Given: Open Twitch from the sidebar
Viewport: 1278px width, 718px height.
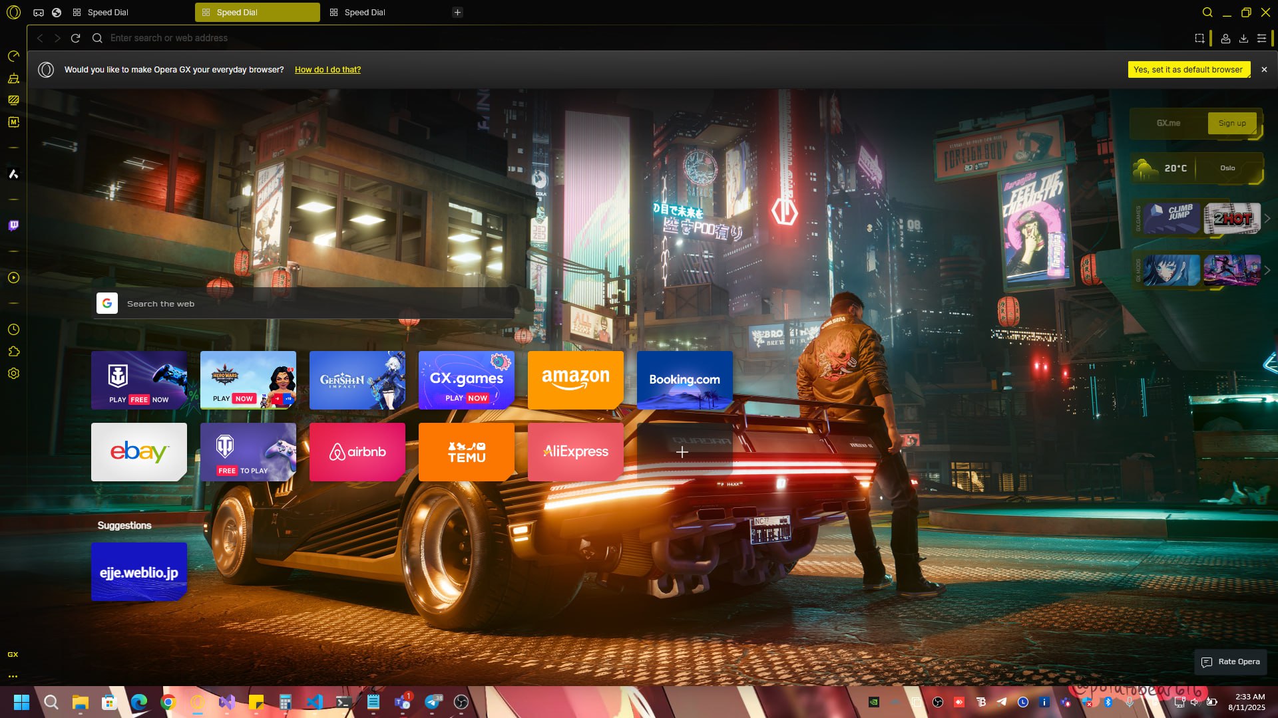Looking at the screenshot, I should [13, 225].
